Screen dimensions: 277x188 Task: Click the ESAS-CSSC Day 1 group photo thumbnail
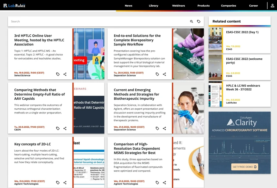click(x=215, y=40)
